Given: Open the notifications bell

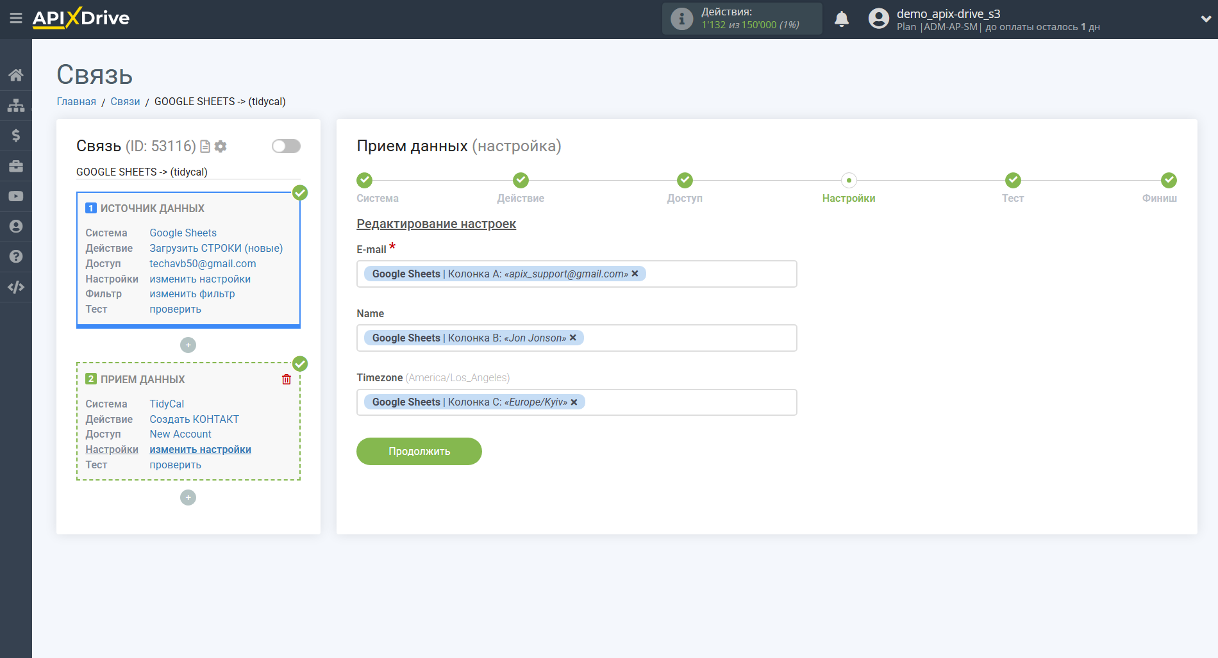Looking at the screenshot, I should coord(841,19).
